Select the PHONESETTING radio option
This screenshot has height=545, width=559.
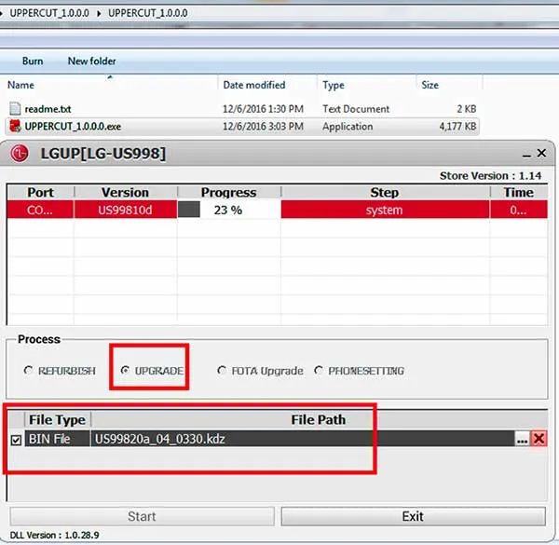click(x=320, y=371)
